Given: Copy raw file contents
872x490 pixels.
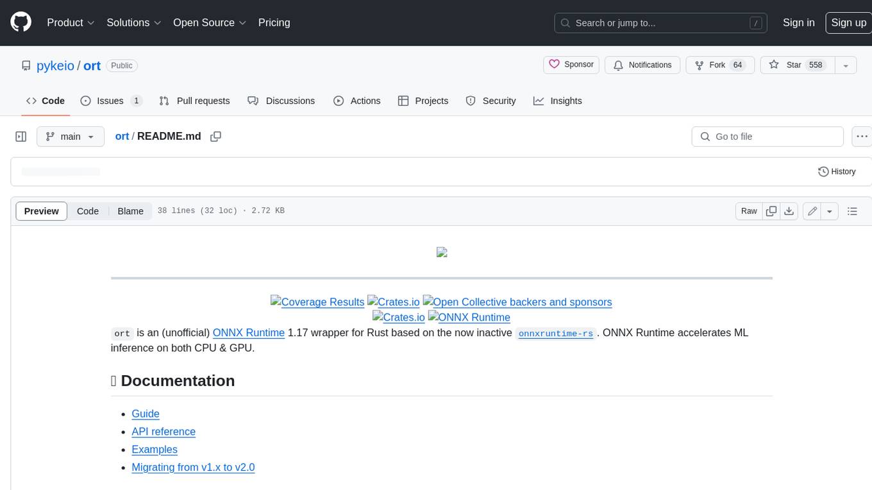Looking at the screenshot, I should click(771, 211).
